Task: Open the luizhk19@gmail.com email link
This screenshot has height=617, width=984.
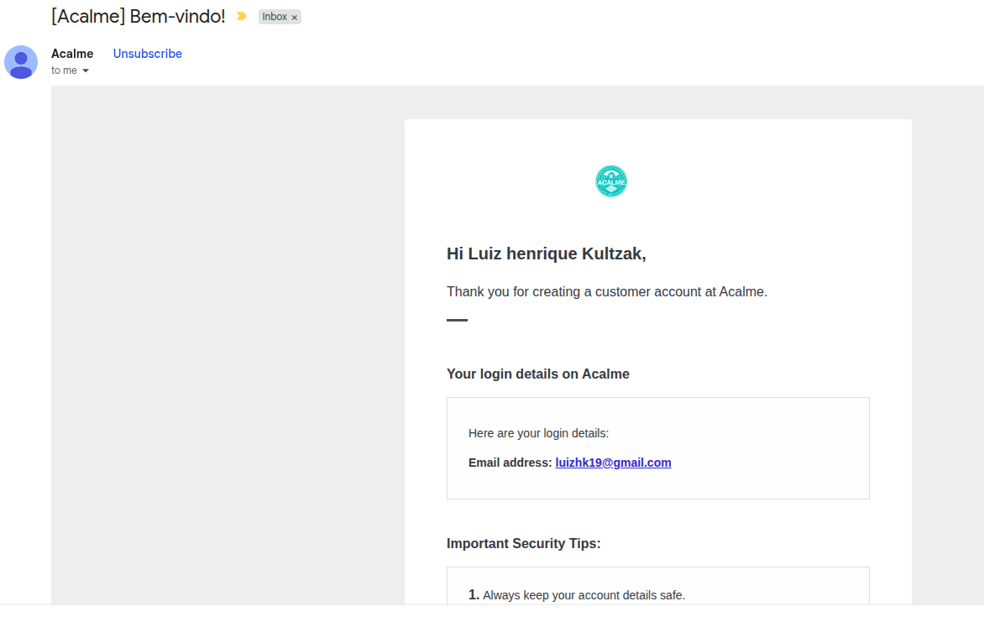Action: 613,463
